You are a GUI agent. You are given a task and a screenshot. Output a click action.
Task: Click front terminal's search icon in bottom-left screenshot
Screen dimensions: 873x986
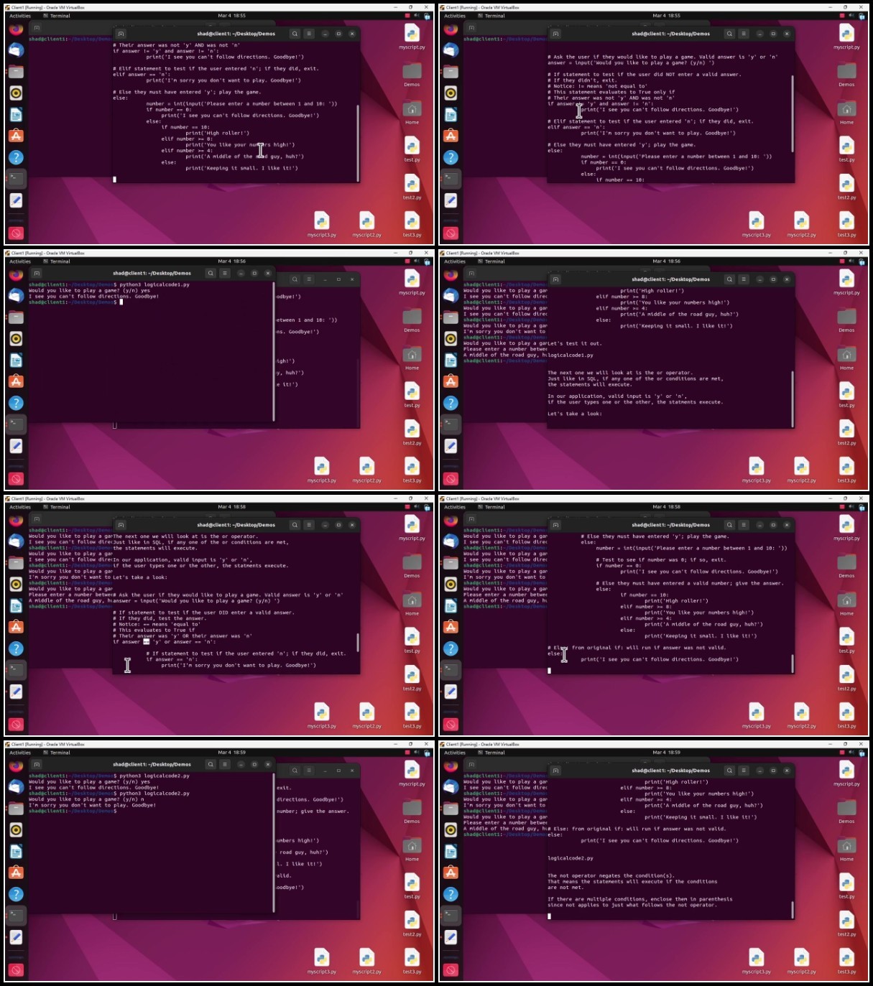(210, 764)
